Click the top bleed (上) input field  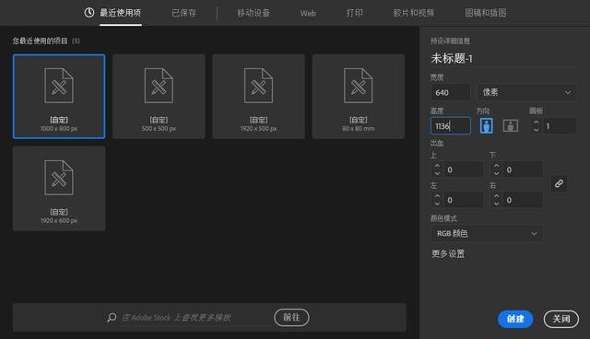tap(463, 169)
